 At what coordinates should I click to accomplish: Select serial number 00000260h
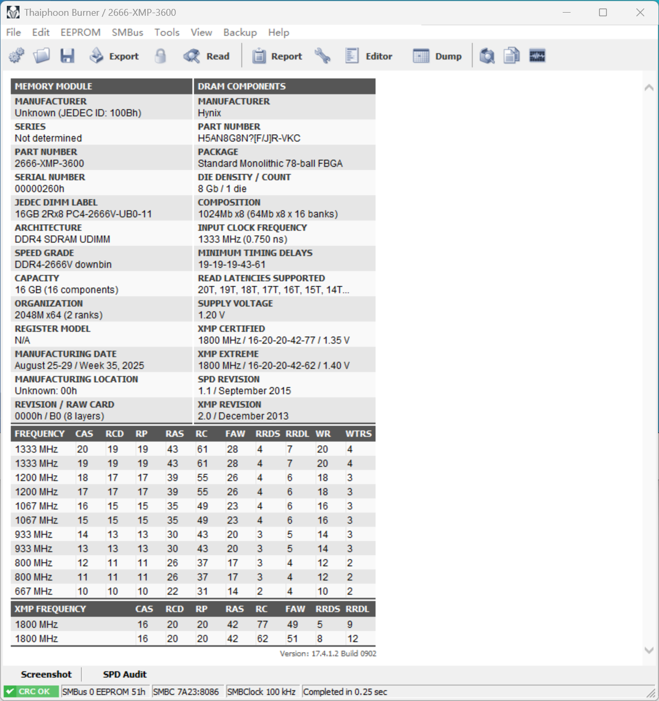[39, 189]
